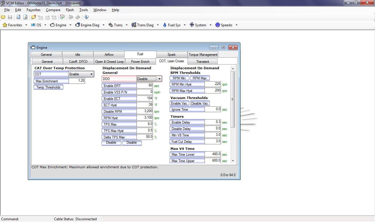375x222 pixels.
Task: Open the Engine Diag toolbar section
Action: [87, 25]
